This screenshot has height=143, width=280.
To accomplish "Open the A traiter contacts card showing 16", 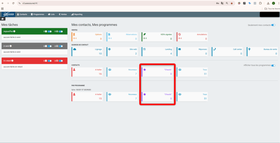I will (87, 72).
